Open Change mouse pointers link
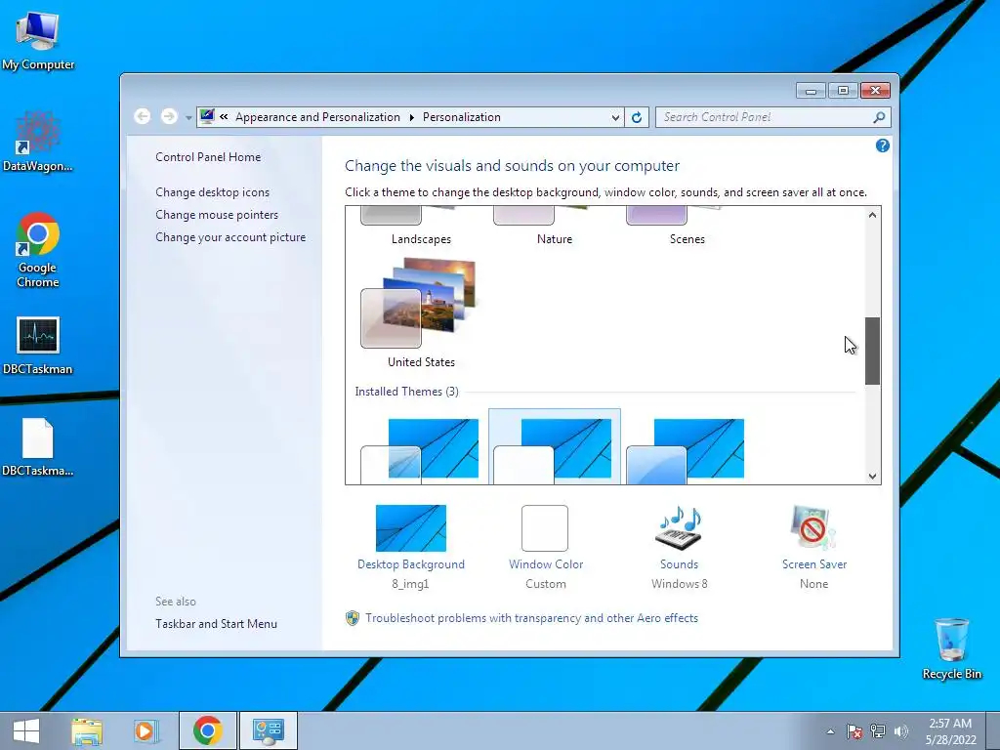Viewport: 1000px width, 750px height. (217, 214)
